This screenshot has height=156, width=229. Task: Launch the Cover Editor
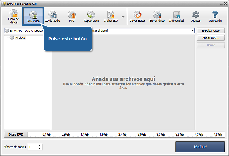(x=137, y=16)
